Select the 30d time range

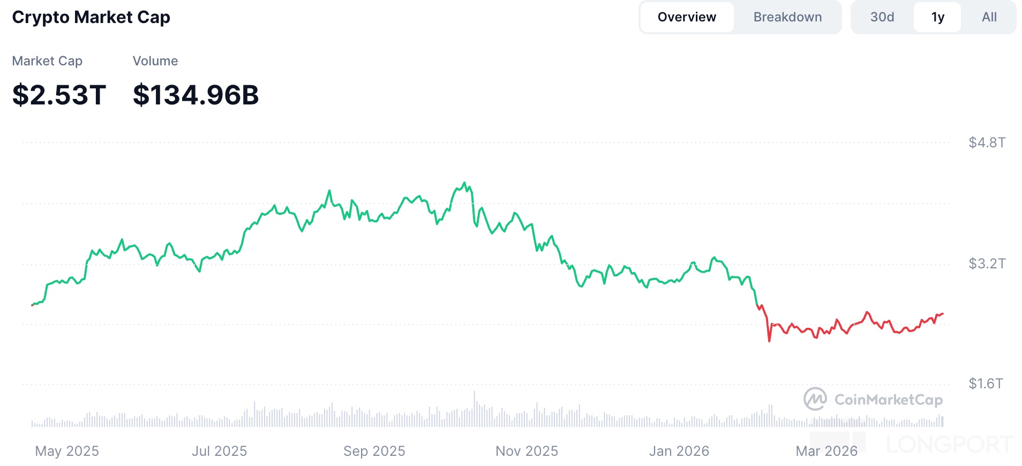(882, 17)
